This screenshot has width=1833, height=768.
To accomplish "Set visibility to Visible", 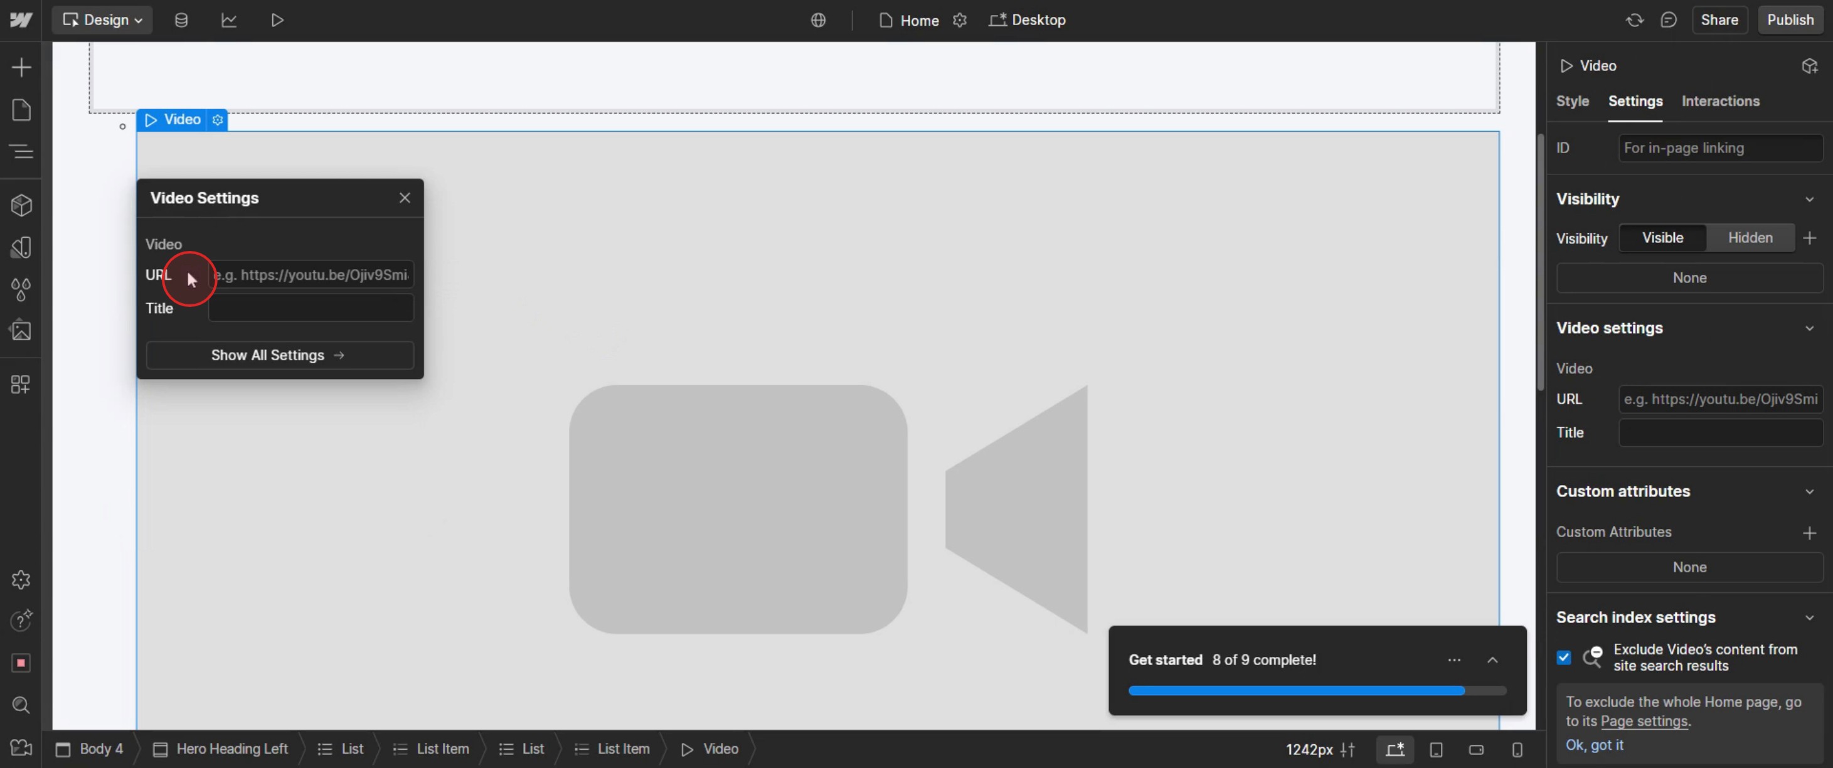I will (x=1662, y=238).
